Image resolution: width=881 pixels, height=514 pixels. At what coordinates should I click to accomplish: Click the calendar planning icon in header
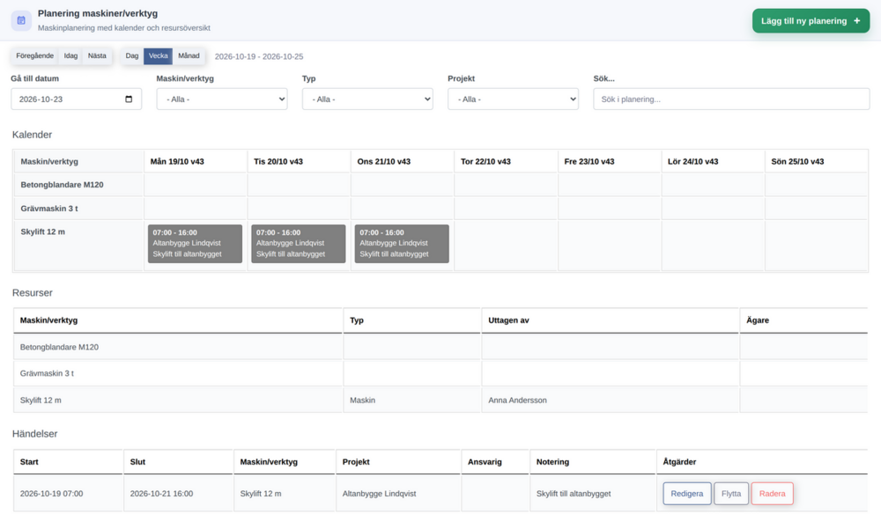(21, 21)
